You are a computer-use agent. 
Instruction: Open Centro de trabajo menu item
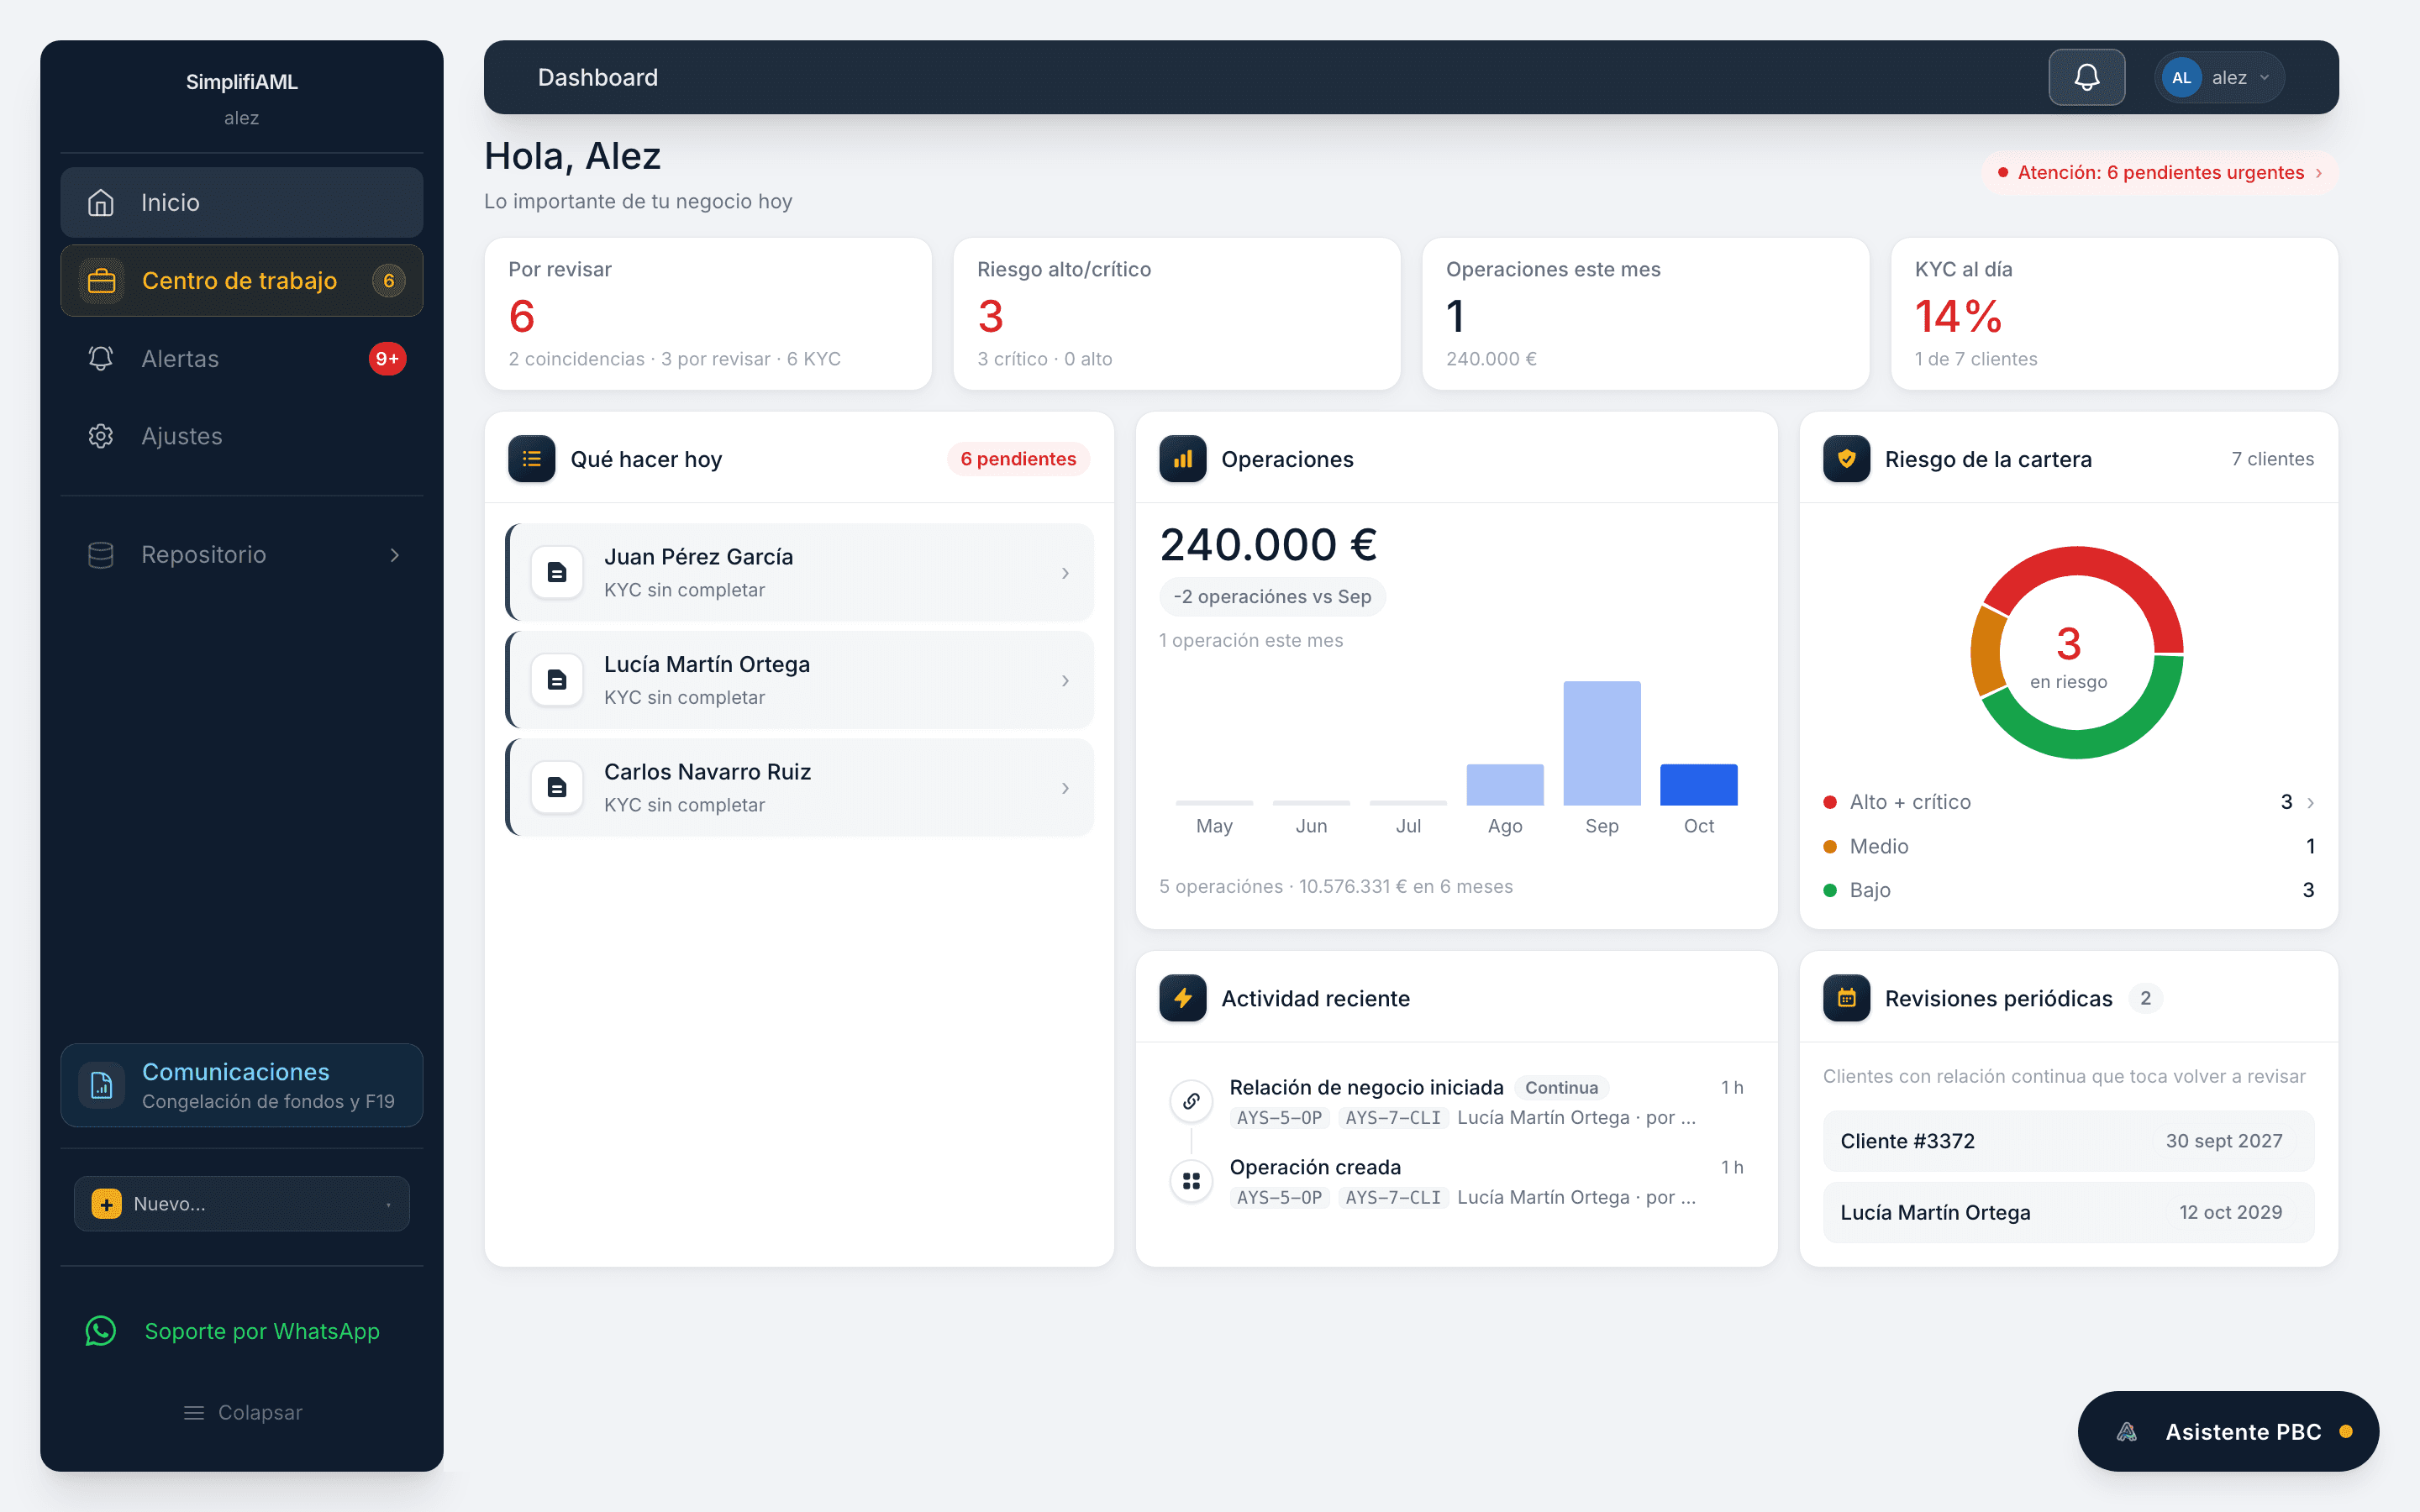tap(242, 281)
